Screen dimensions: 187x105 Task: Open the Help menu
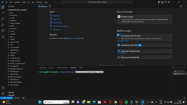(x=46, y=2)
